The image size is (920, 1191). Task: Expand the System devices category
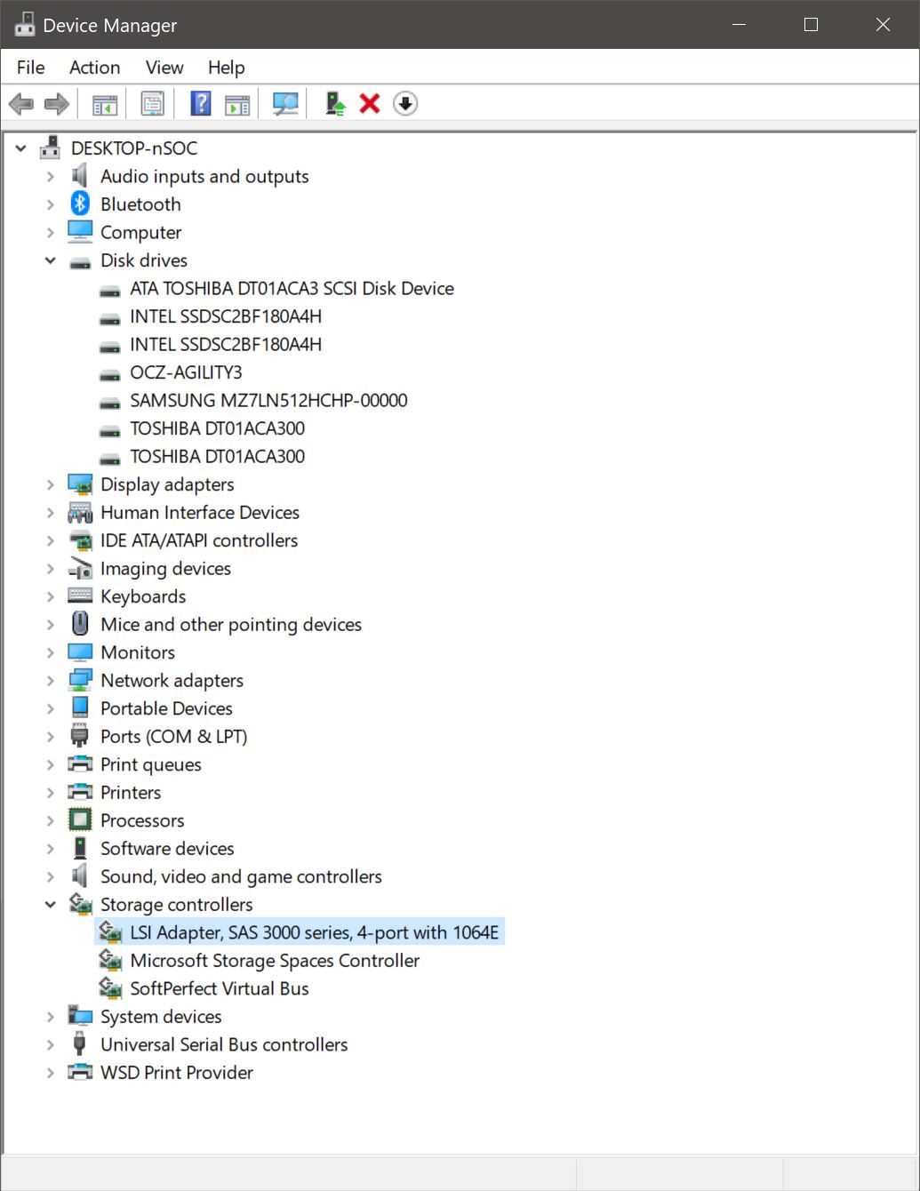(51, 1016)
